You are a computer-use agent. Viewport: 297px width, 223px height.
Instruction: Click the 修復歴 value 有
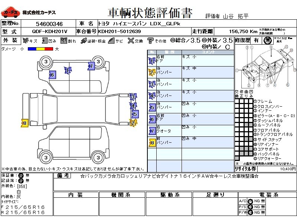point(256,41)
